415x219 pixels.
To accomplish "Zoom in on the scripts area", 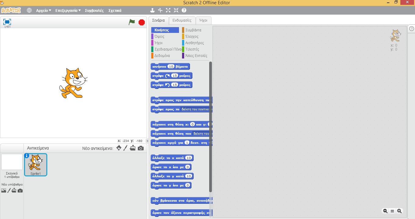I will pos(399,211).
